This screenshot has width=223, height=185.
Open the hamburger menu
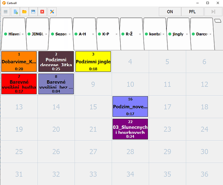tap(6, 12)
